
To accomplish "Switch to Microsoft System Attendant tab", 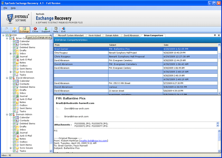I will tap(71, 35).
